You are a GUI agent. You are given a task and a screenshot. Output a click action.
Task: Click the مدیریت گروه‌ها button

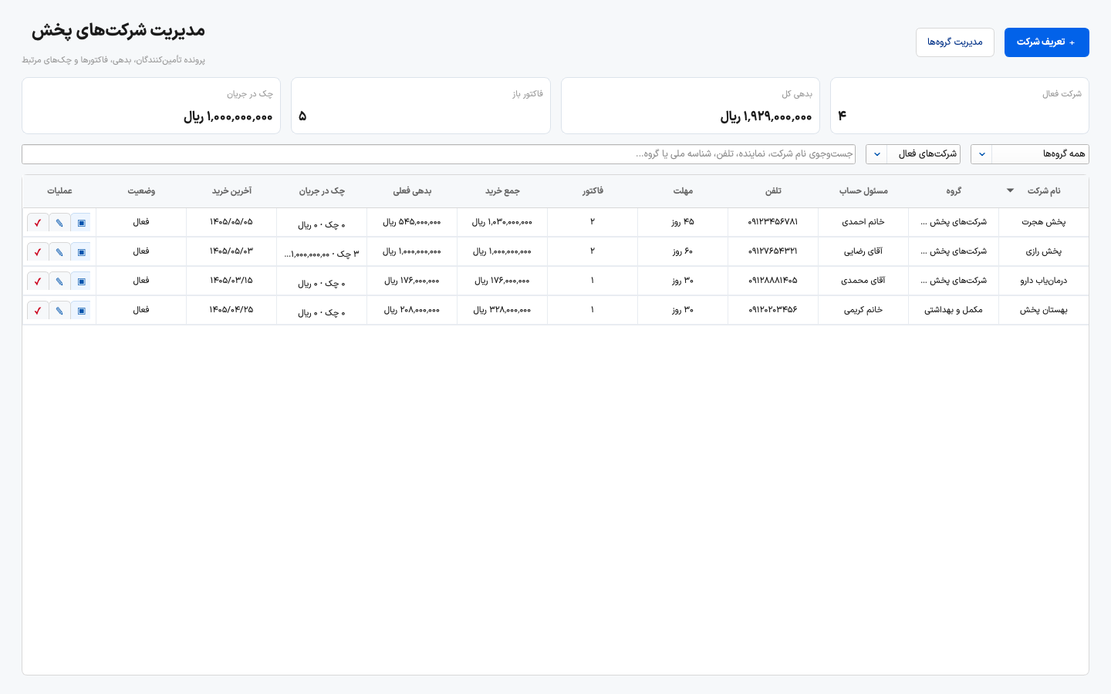(955, 42)
